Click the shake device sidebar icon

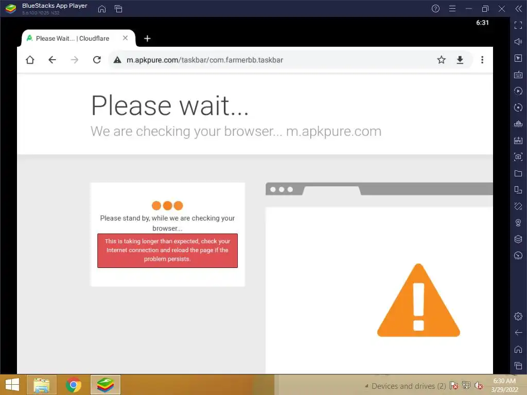(518, 206)
